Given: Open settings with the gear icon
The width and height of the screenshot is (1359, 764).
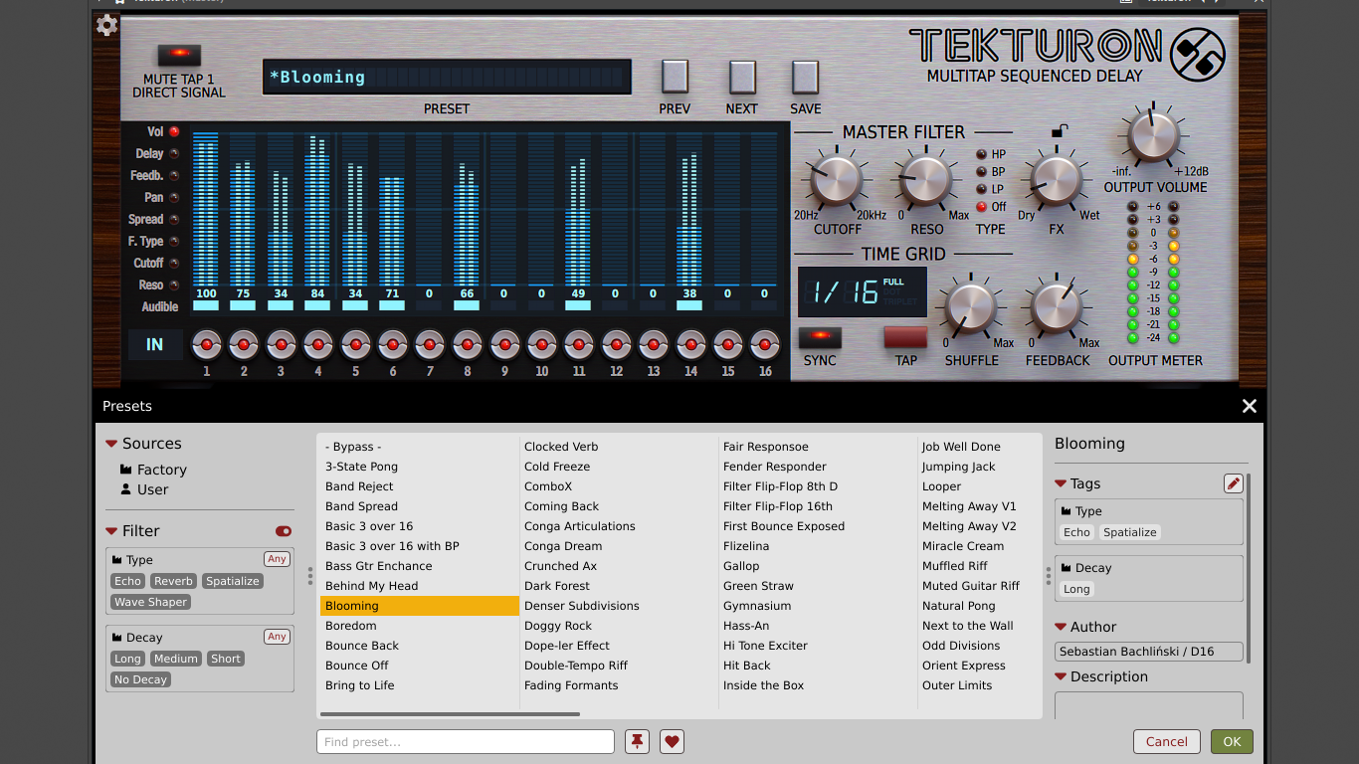Looking at the screenshot, I should 106,26.
